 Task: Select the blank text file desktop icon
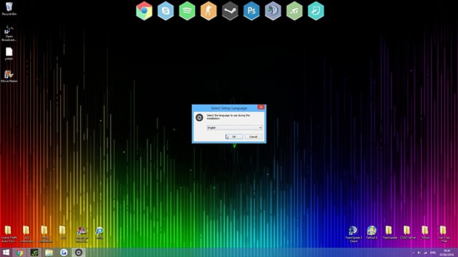tap(9, 54)
